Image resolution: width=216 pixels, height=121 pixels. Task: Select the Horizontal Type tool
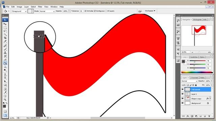coord(5,78)
